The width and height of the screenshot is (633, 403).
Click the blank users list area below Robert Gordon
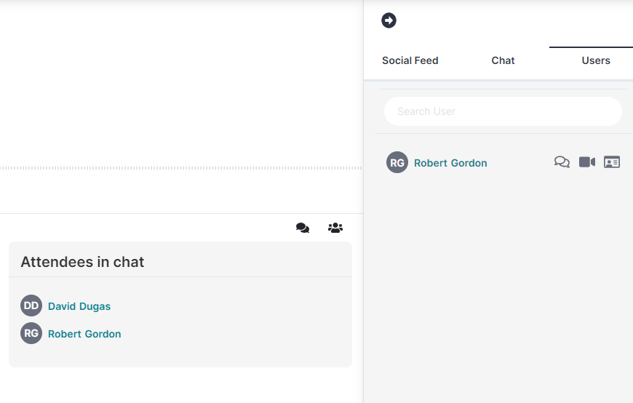(x=498, y=283)
